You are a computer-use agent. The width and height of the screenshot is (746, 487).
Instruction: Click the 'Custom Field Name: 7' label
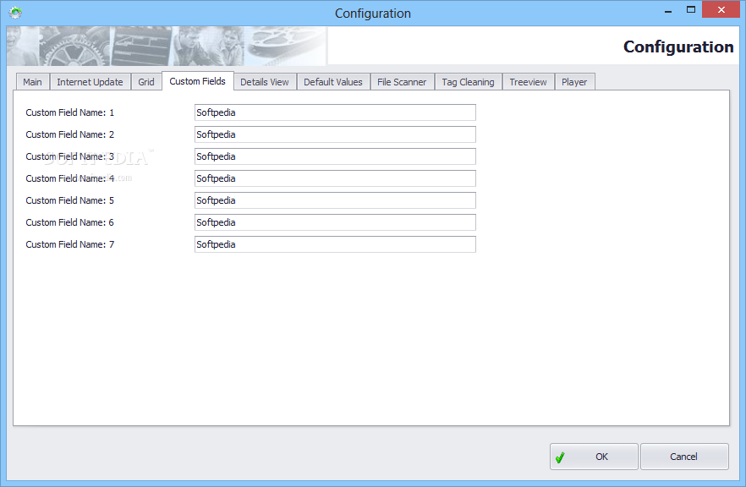(x=70, y=244)
